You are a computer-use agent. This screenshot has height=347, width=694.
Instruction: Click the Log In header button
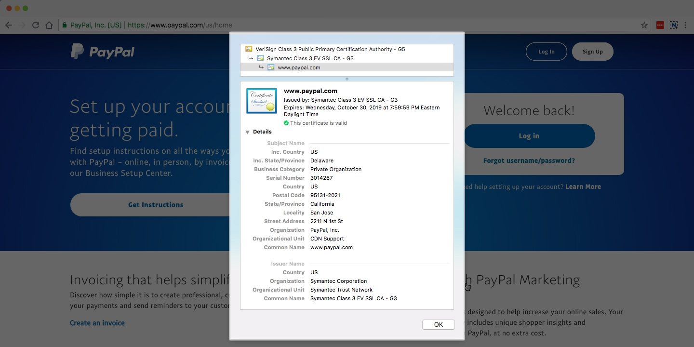(x=546, y=52)
